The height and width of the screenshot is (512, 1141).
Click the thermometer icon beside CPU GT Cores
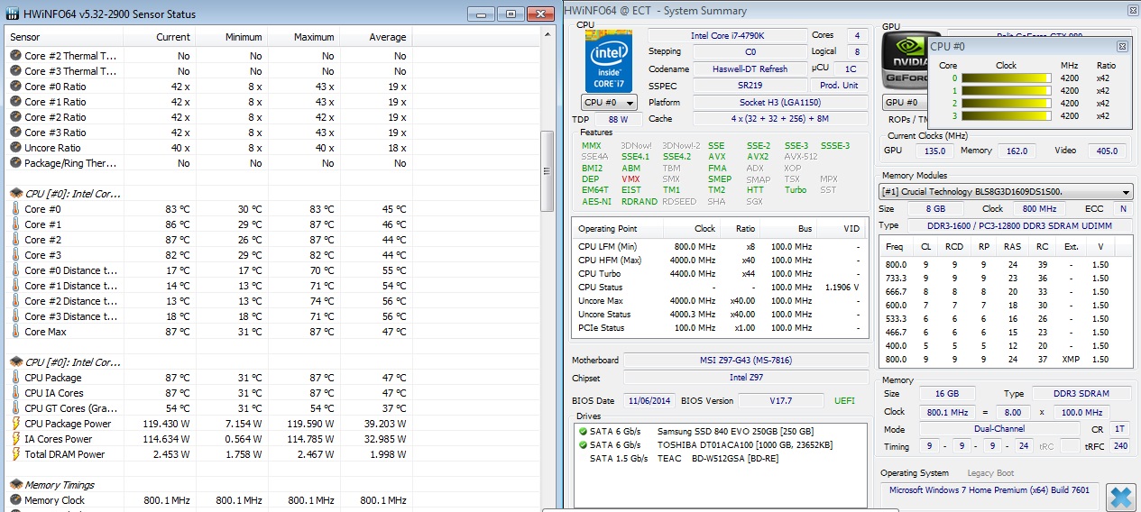(15, 408)
